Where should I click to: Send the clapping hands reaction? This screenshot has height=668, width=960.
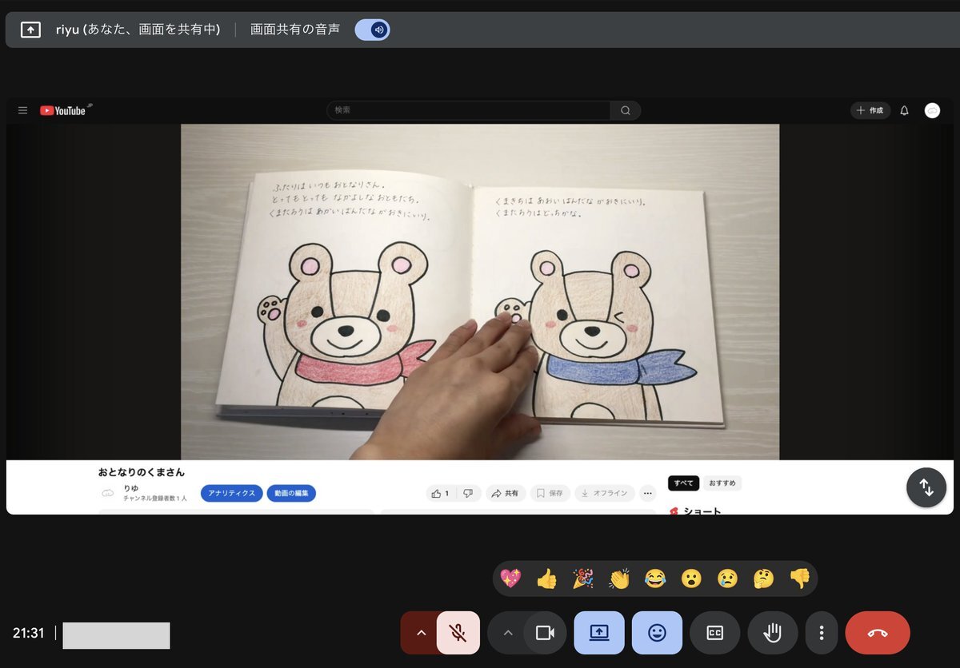619,578
